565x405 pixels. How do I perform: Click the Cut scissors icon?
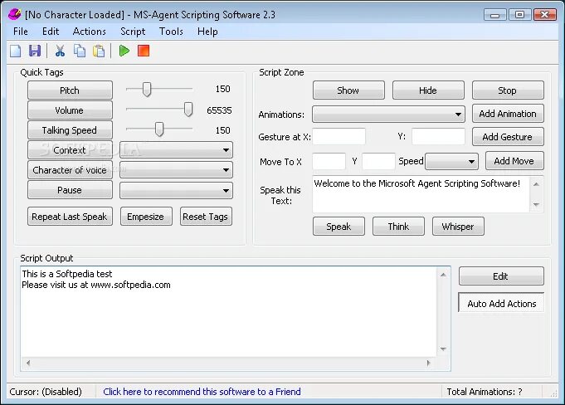tap(60, 51)
